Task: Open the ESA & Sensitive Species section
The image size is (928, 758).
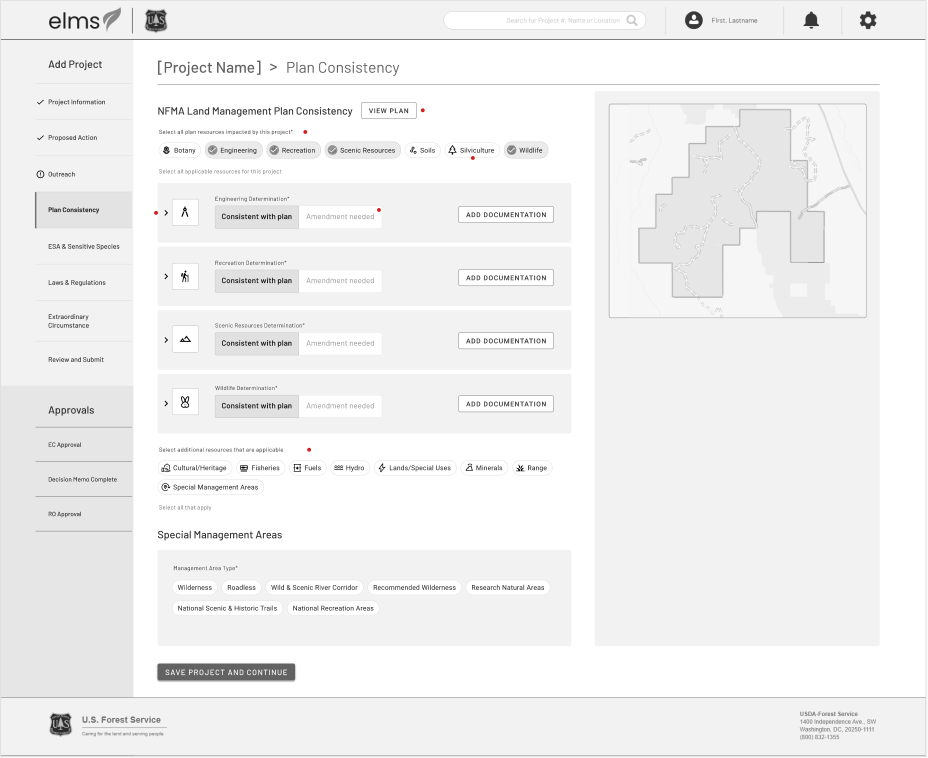Action: tap(83, 246)
